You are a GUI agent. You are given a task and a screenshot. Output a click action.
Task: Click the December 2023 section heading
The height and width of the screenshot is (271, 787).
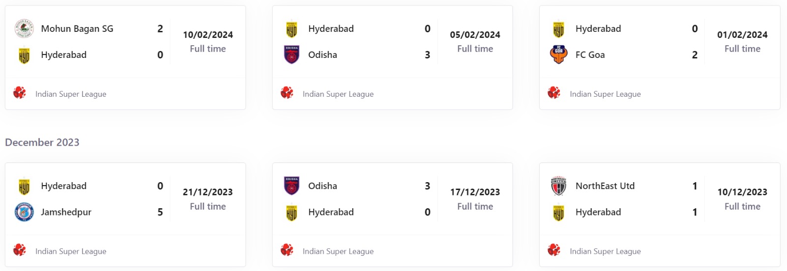coord(42,142)
